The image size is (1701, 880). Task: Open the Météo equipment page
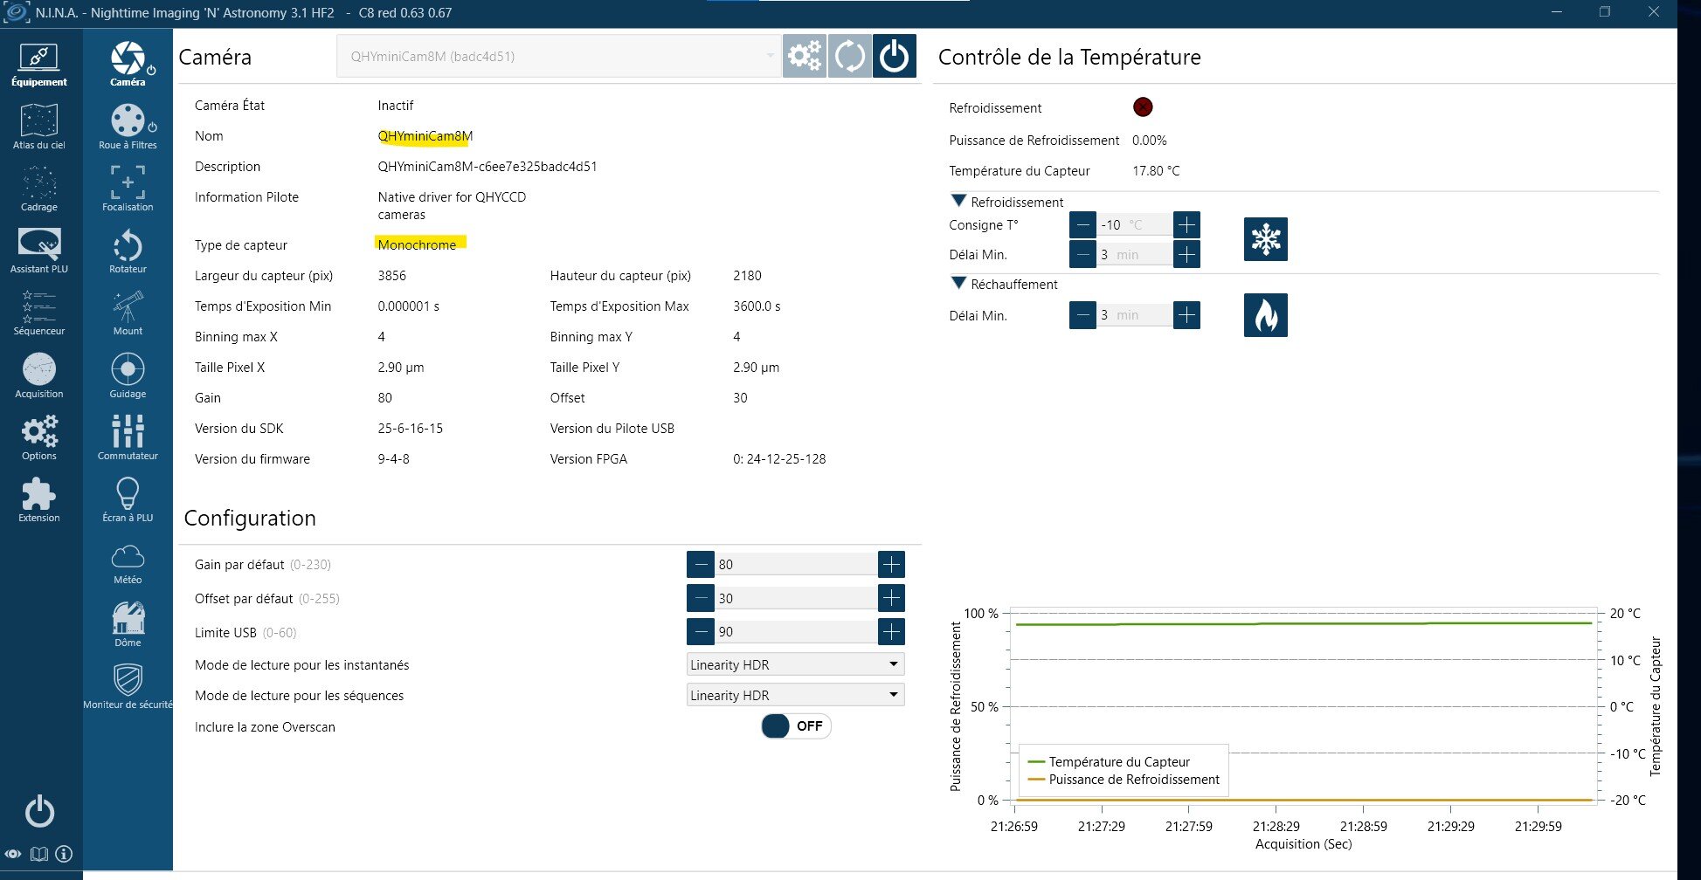point(128,563)
